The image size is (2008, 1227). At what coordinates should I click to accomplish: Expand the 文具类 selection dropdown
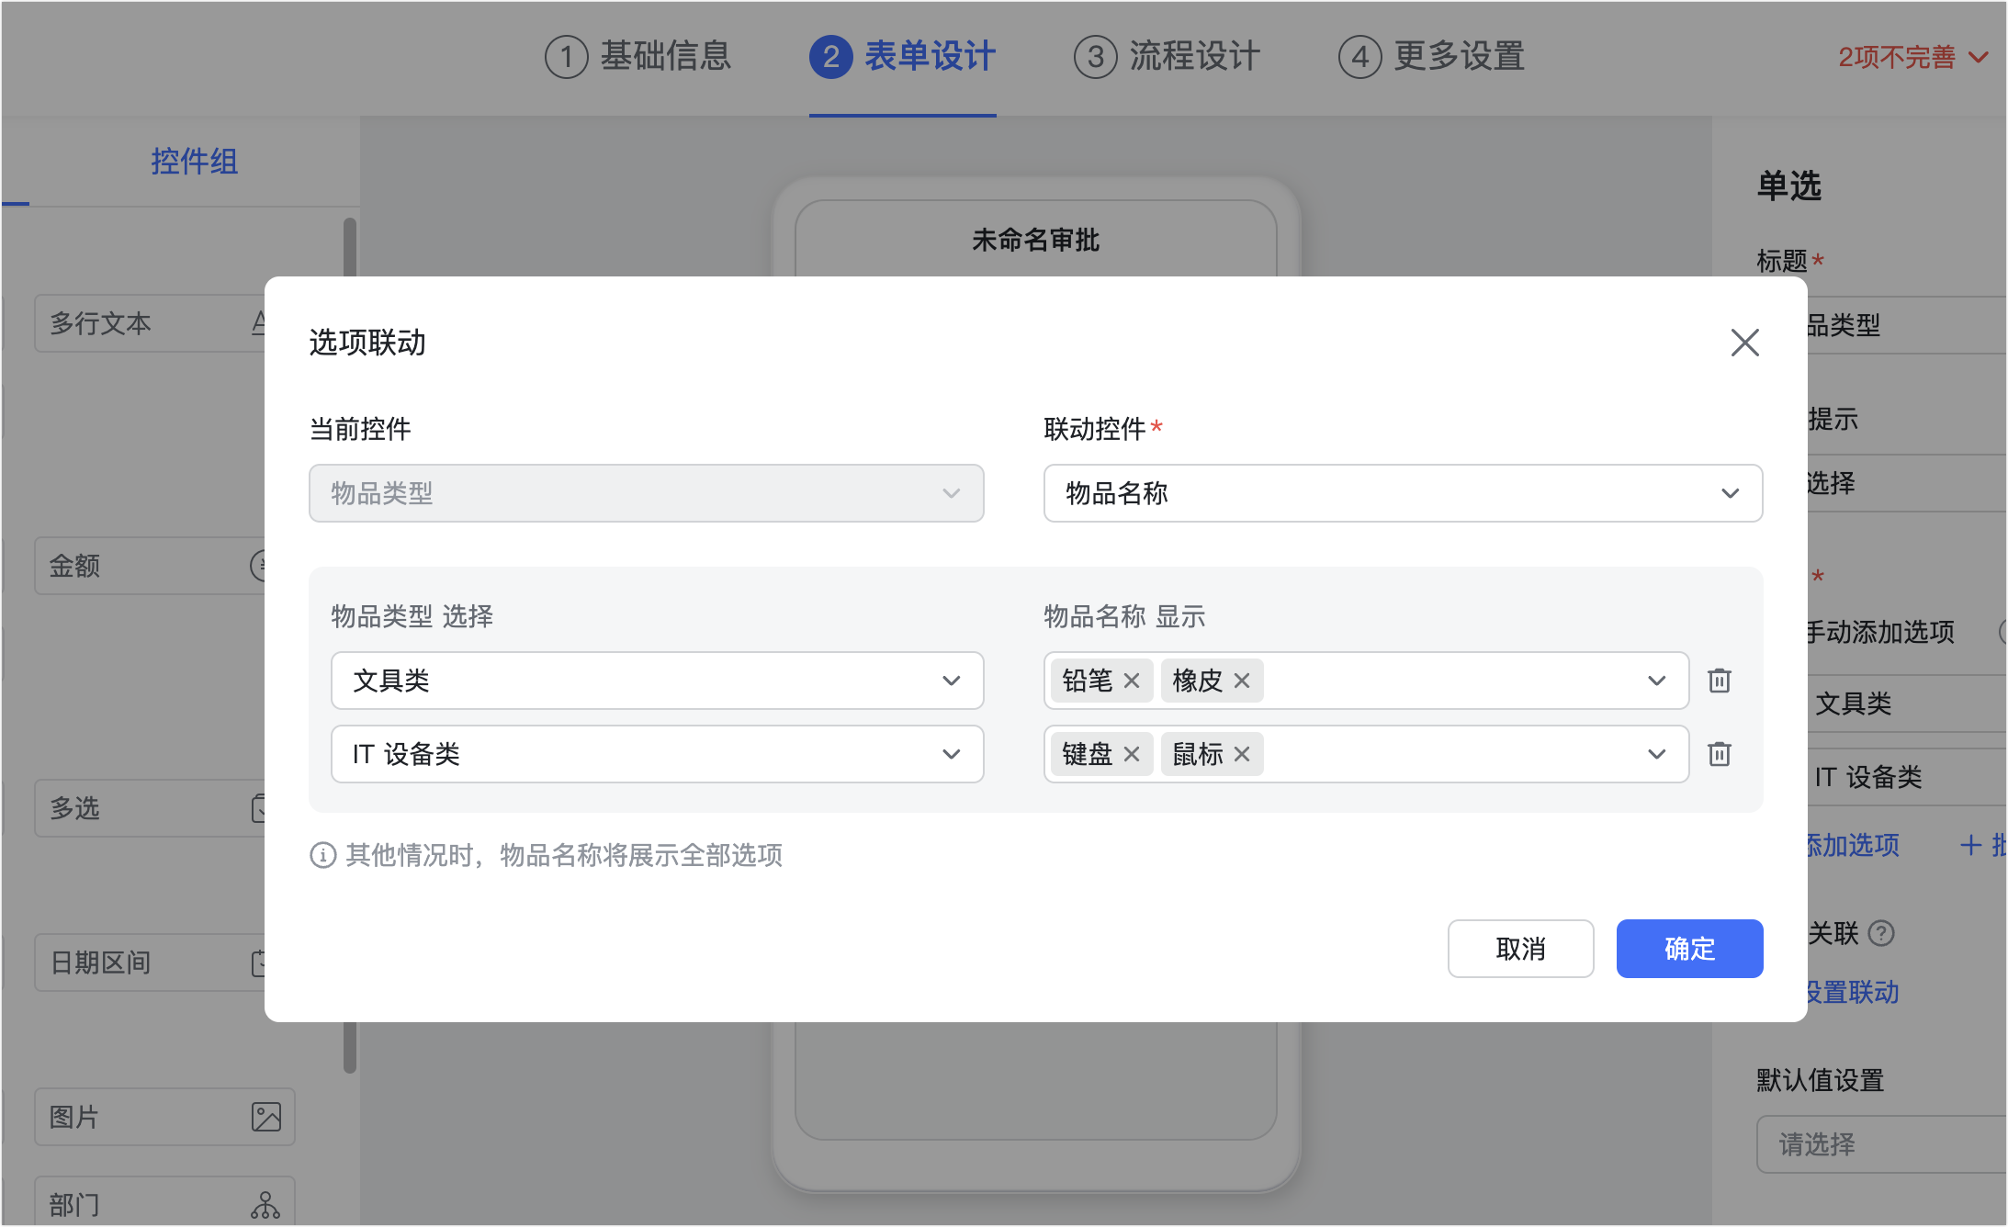(x=657, y=681)
